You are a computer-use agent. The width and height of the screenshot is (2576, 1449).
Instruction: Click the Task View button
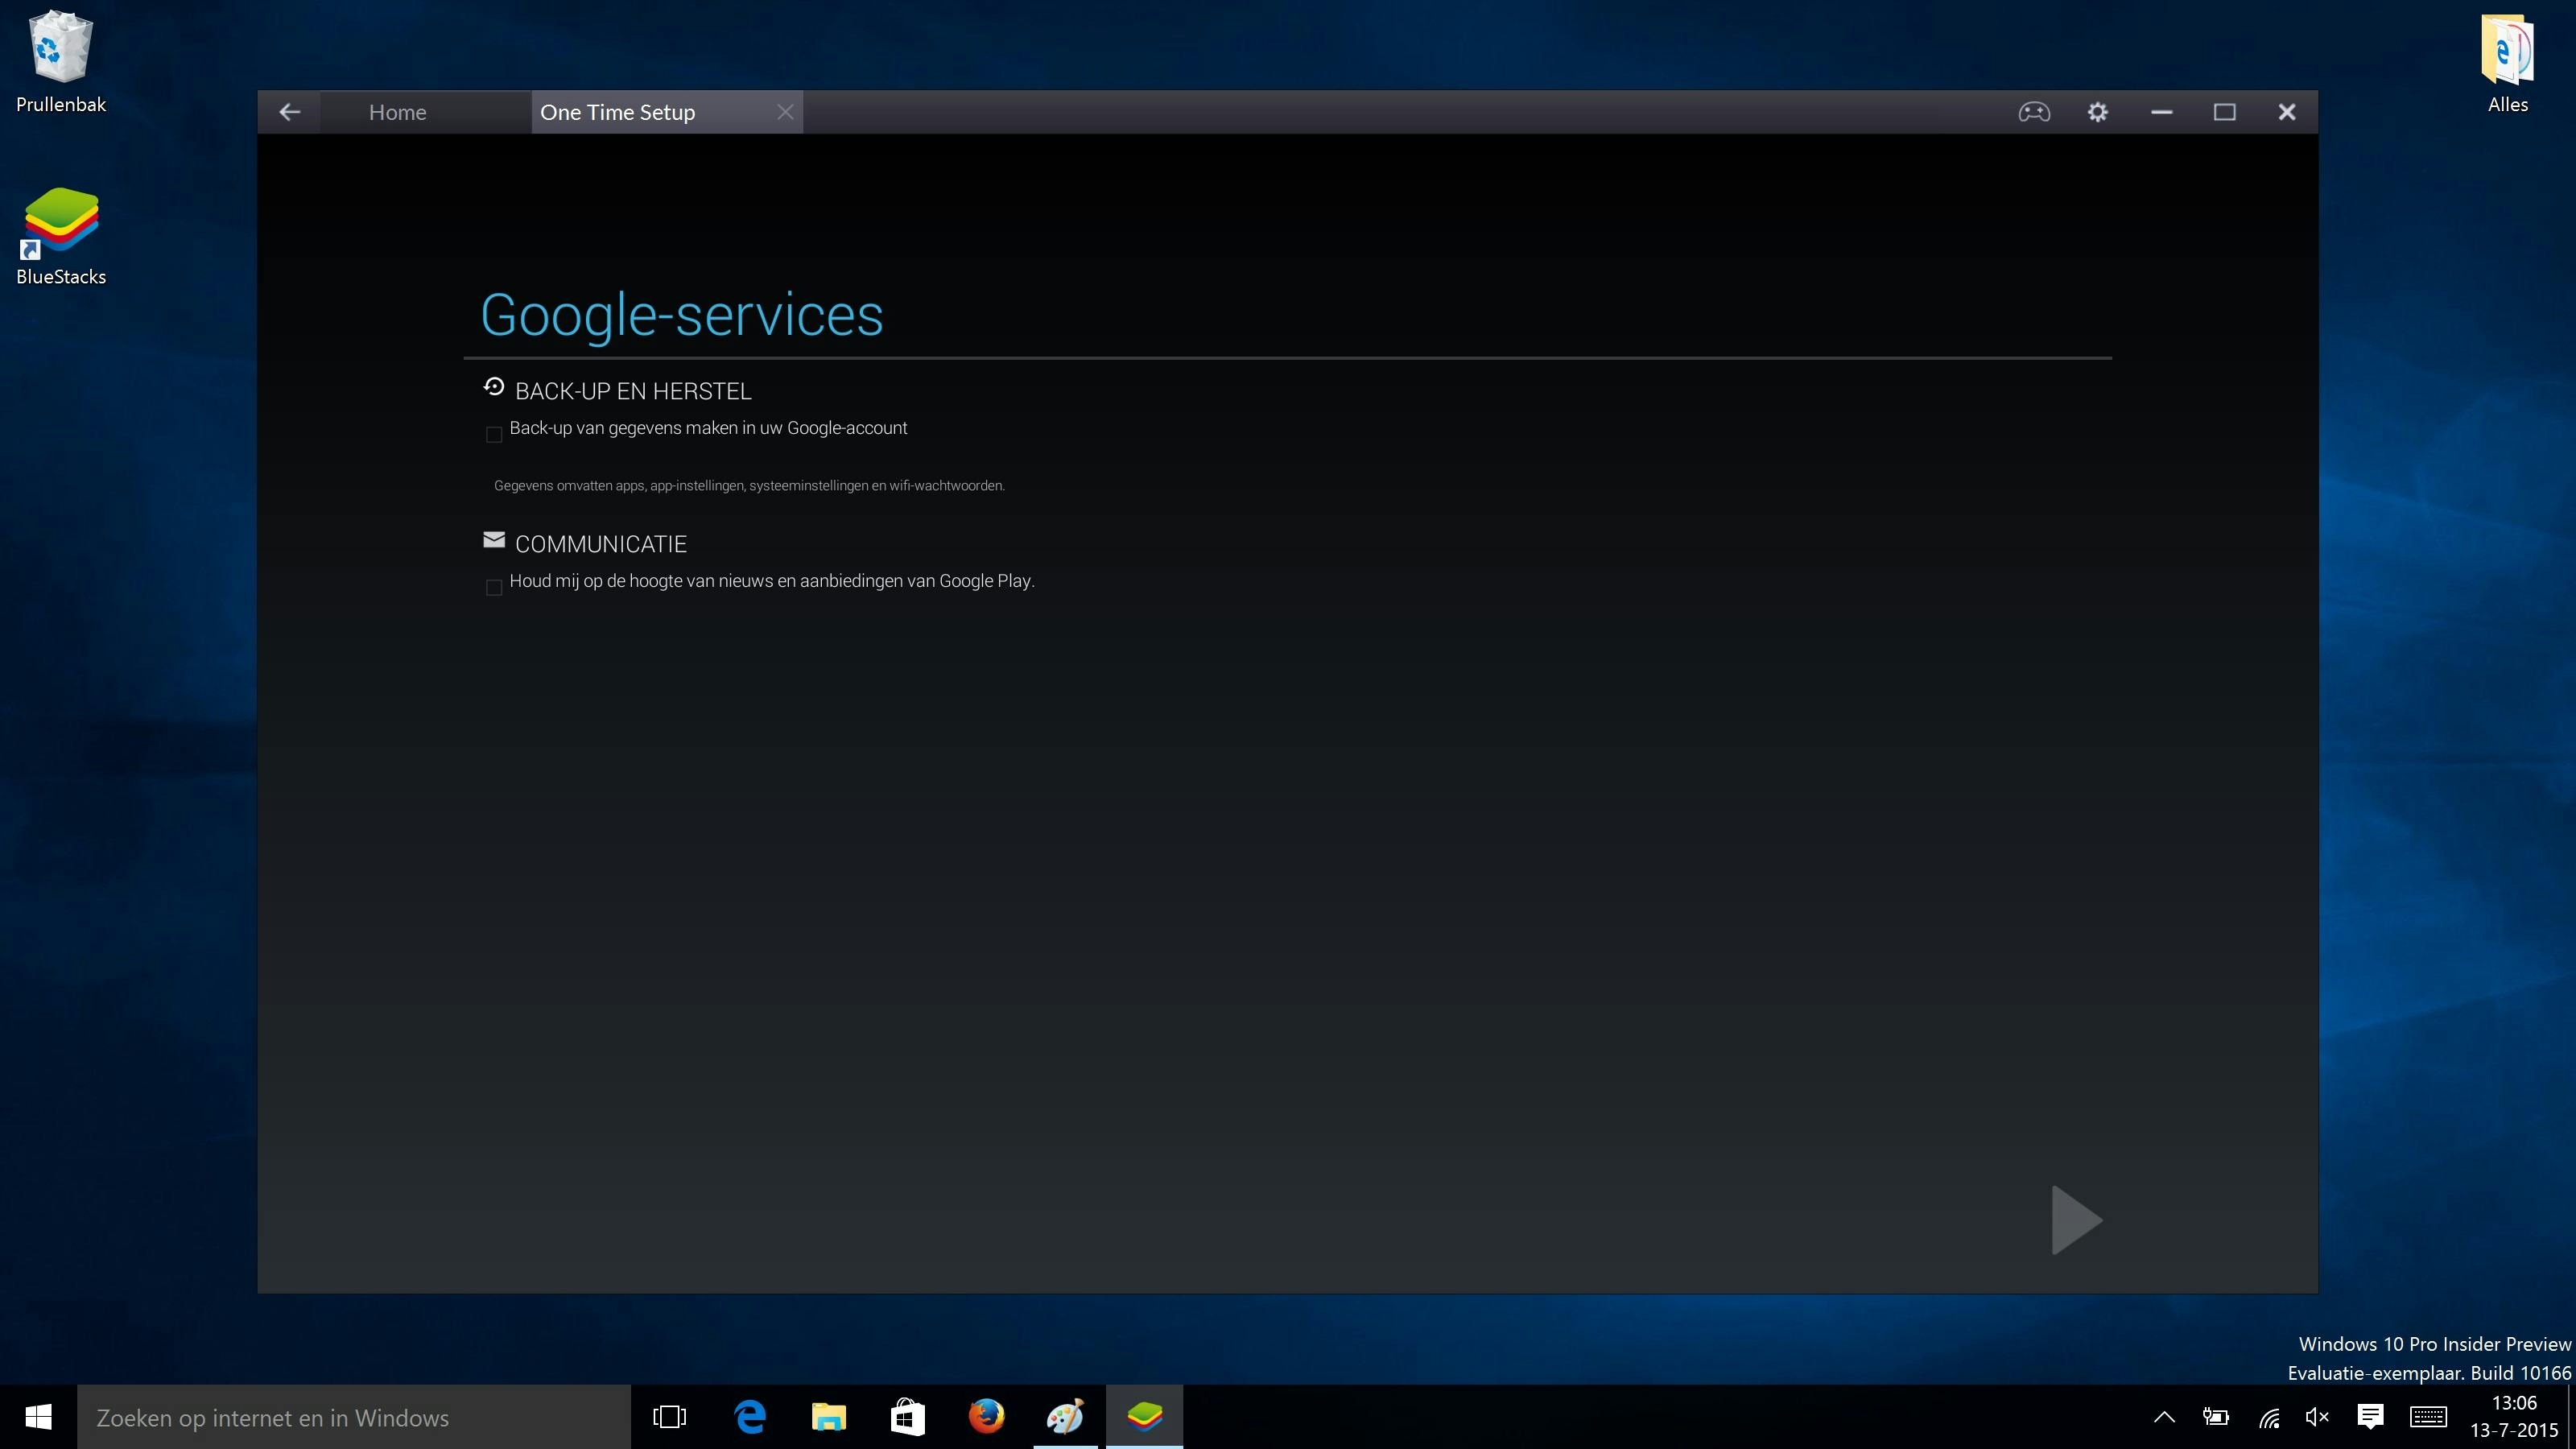[669, 1417]
